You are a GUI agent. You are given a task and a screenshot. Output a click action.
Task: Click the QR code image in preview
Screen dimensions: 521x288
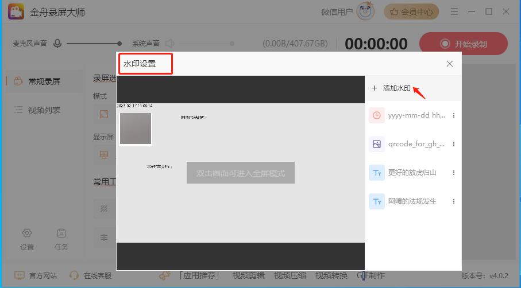point(136,129)
